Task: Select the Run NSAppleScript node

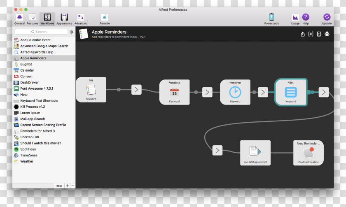Action: click(x=255, y=153)
